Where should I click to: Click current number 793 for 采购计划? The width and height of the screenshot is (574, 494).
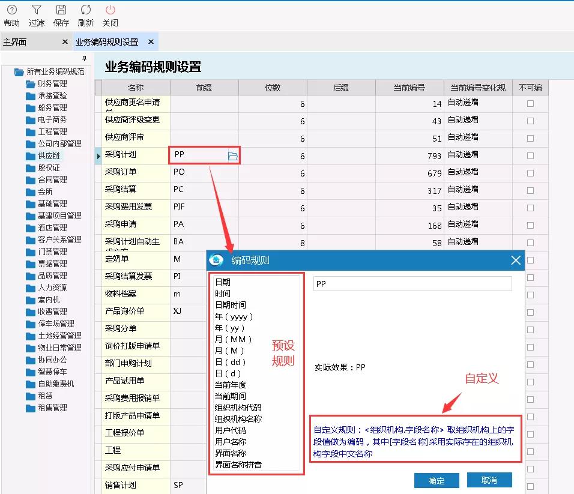click(409, 156)
